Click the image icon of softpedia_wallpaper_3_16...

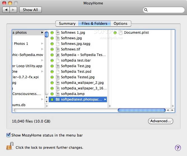[58, 88]
